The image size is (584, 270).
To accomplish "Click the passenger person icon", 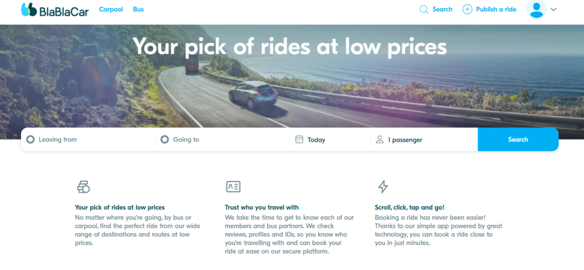I will click(x=380, y=140).
